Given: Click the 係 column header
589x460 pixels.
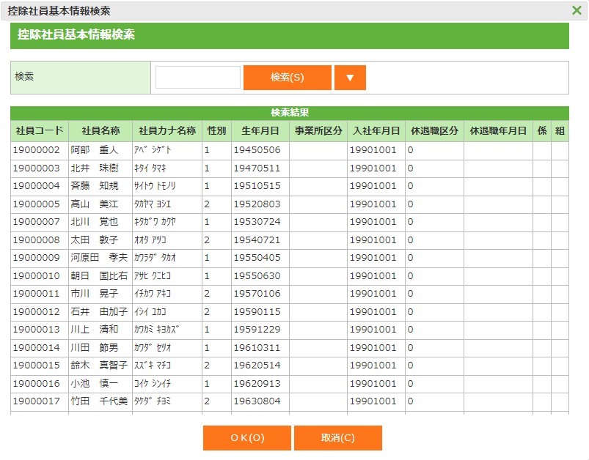Looking at the screenshot, I should (542, 131).
